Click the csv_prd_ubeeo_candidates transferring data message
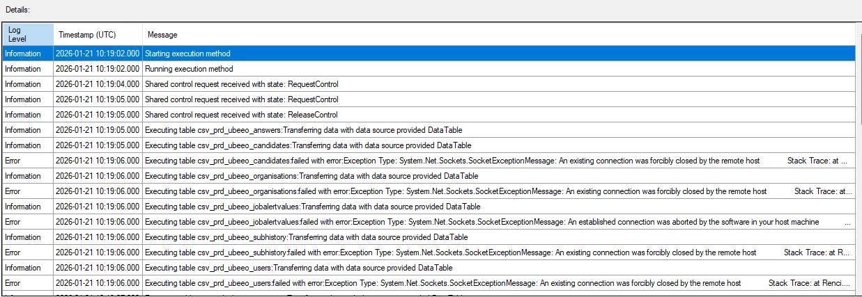Screen dimensions: 862x297 308,145
